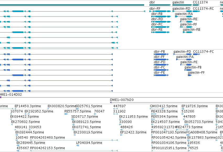Select the RE43328.5prime feature label

pos(164,111)
